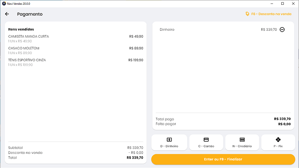299x168 pixels.
Task: Choose C - Cartão payment method
Action: (x=206, y=142)
